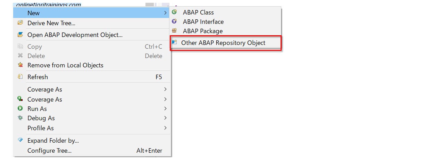Image resolution: width=425 pixels, height=161 pixels.
Task: Expand the Profile As submenu arrow
Action: tap(165, 128)
